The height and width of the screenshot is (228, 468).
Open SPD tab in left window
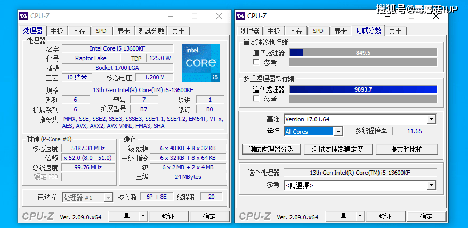click(101, 31)
